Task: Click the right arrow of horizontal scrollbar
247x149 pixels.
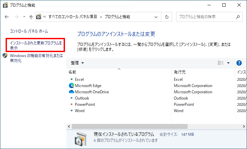Action: [244, 126]
